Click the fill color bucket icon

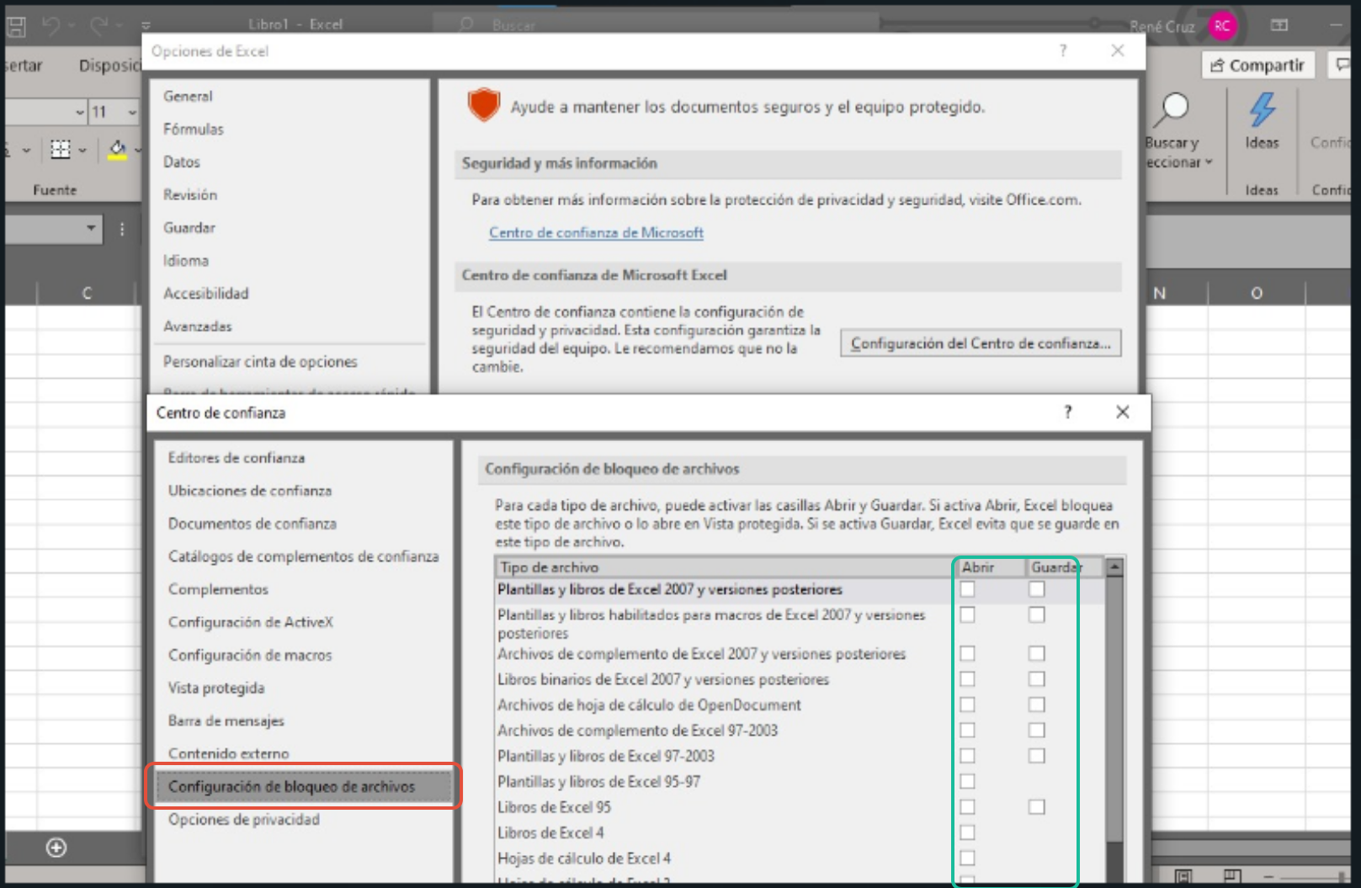point(117,150)
